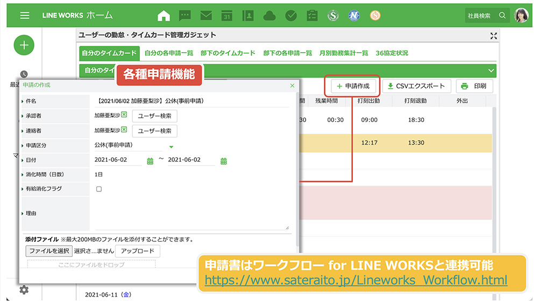The height and width of the screenshot is (301, 538).
Task: Open Tasks checkmark circle icon
Action: pyautogui.click(x=291, y=16)
